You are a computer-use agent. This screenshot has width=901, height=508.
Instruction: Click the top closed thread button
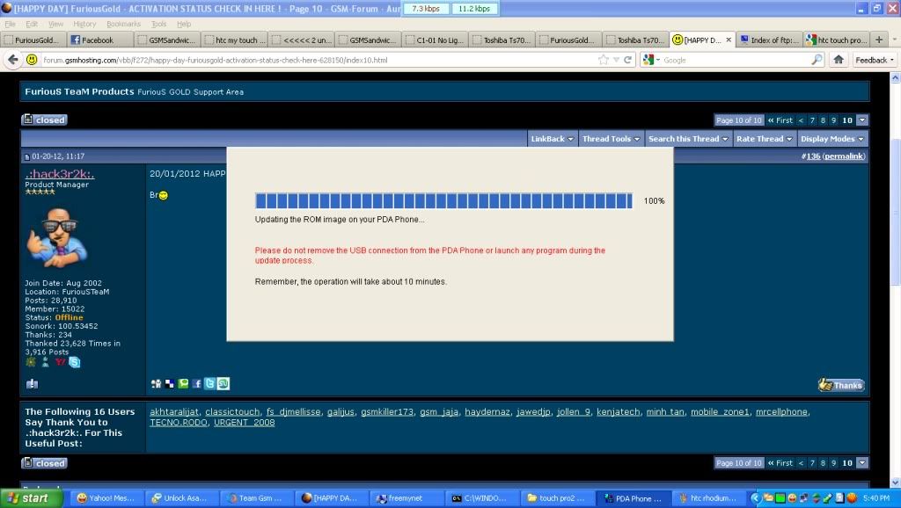(44, 120)
